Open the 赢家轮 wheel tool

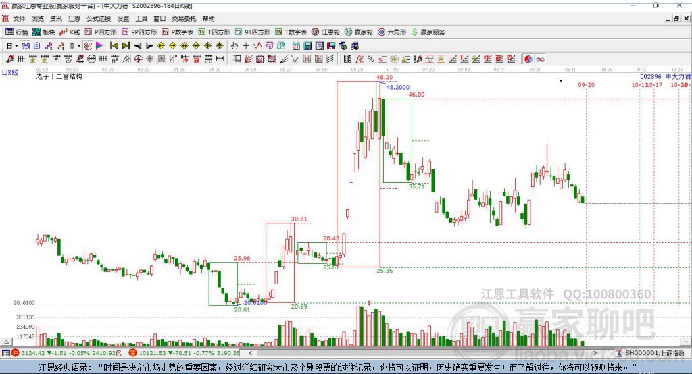[x=359, y=32]
